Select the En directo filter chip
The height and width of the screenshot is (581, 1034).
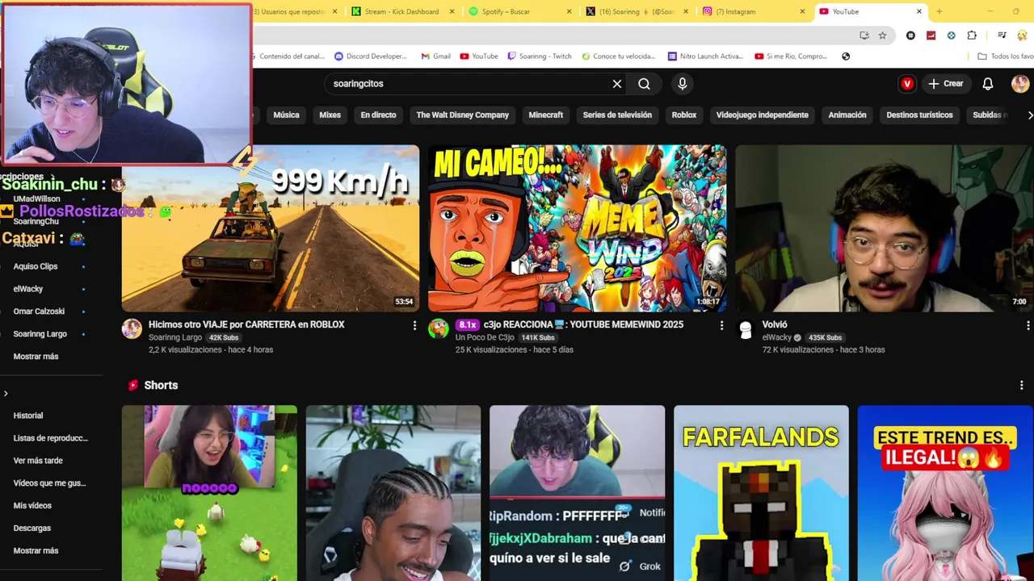click(378, 115)
